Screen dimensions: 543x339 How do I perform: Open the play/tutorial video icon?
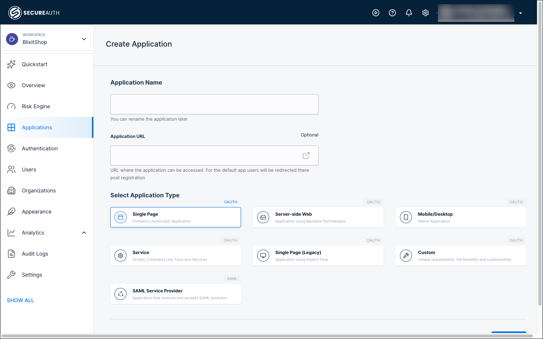pyautogui.click(x=376, y=13)
